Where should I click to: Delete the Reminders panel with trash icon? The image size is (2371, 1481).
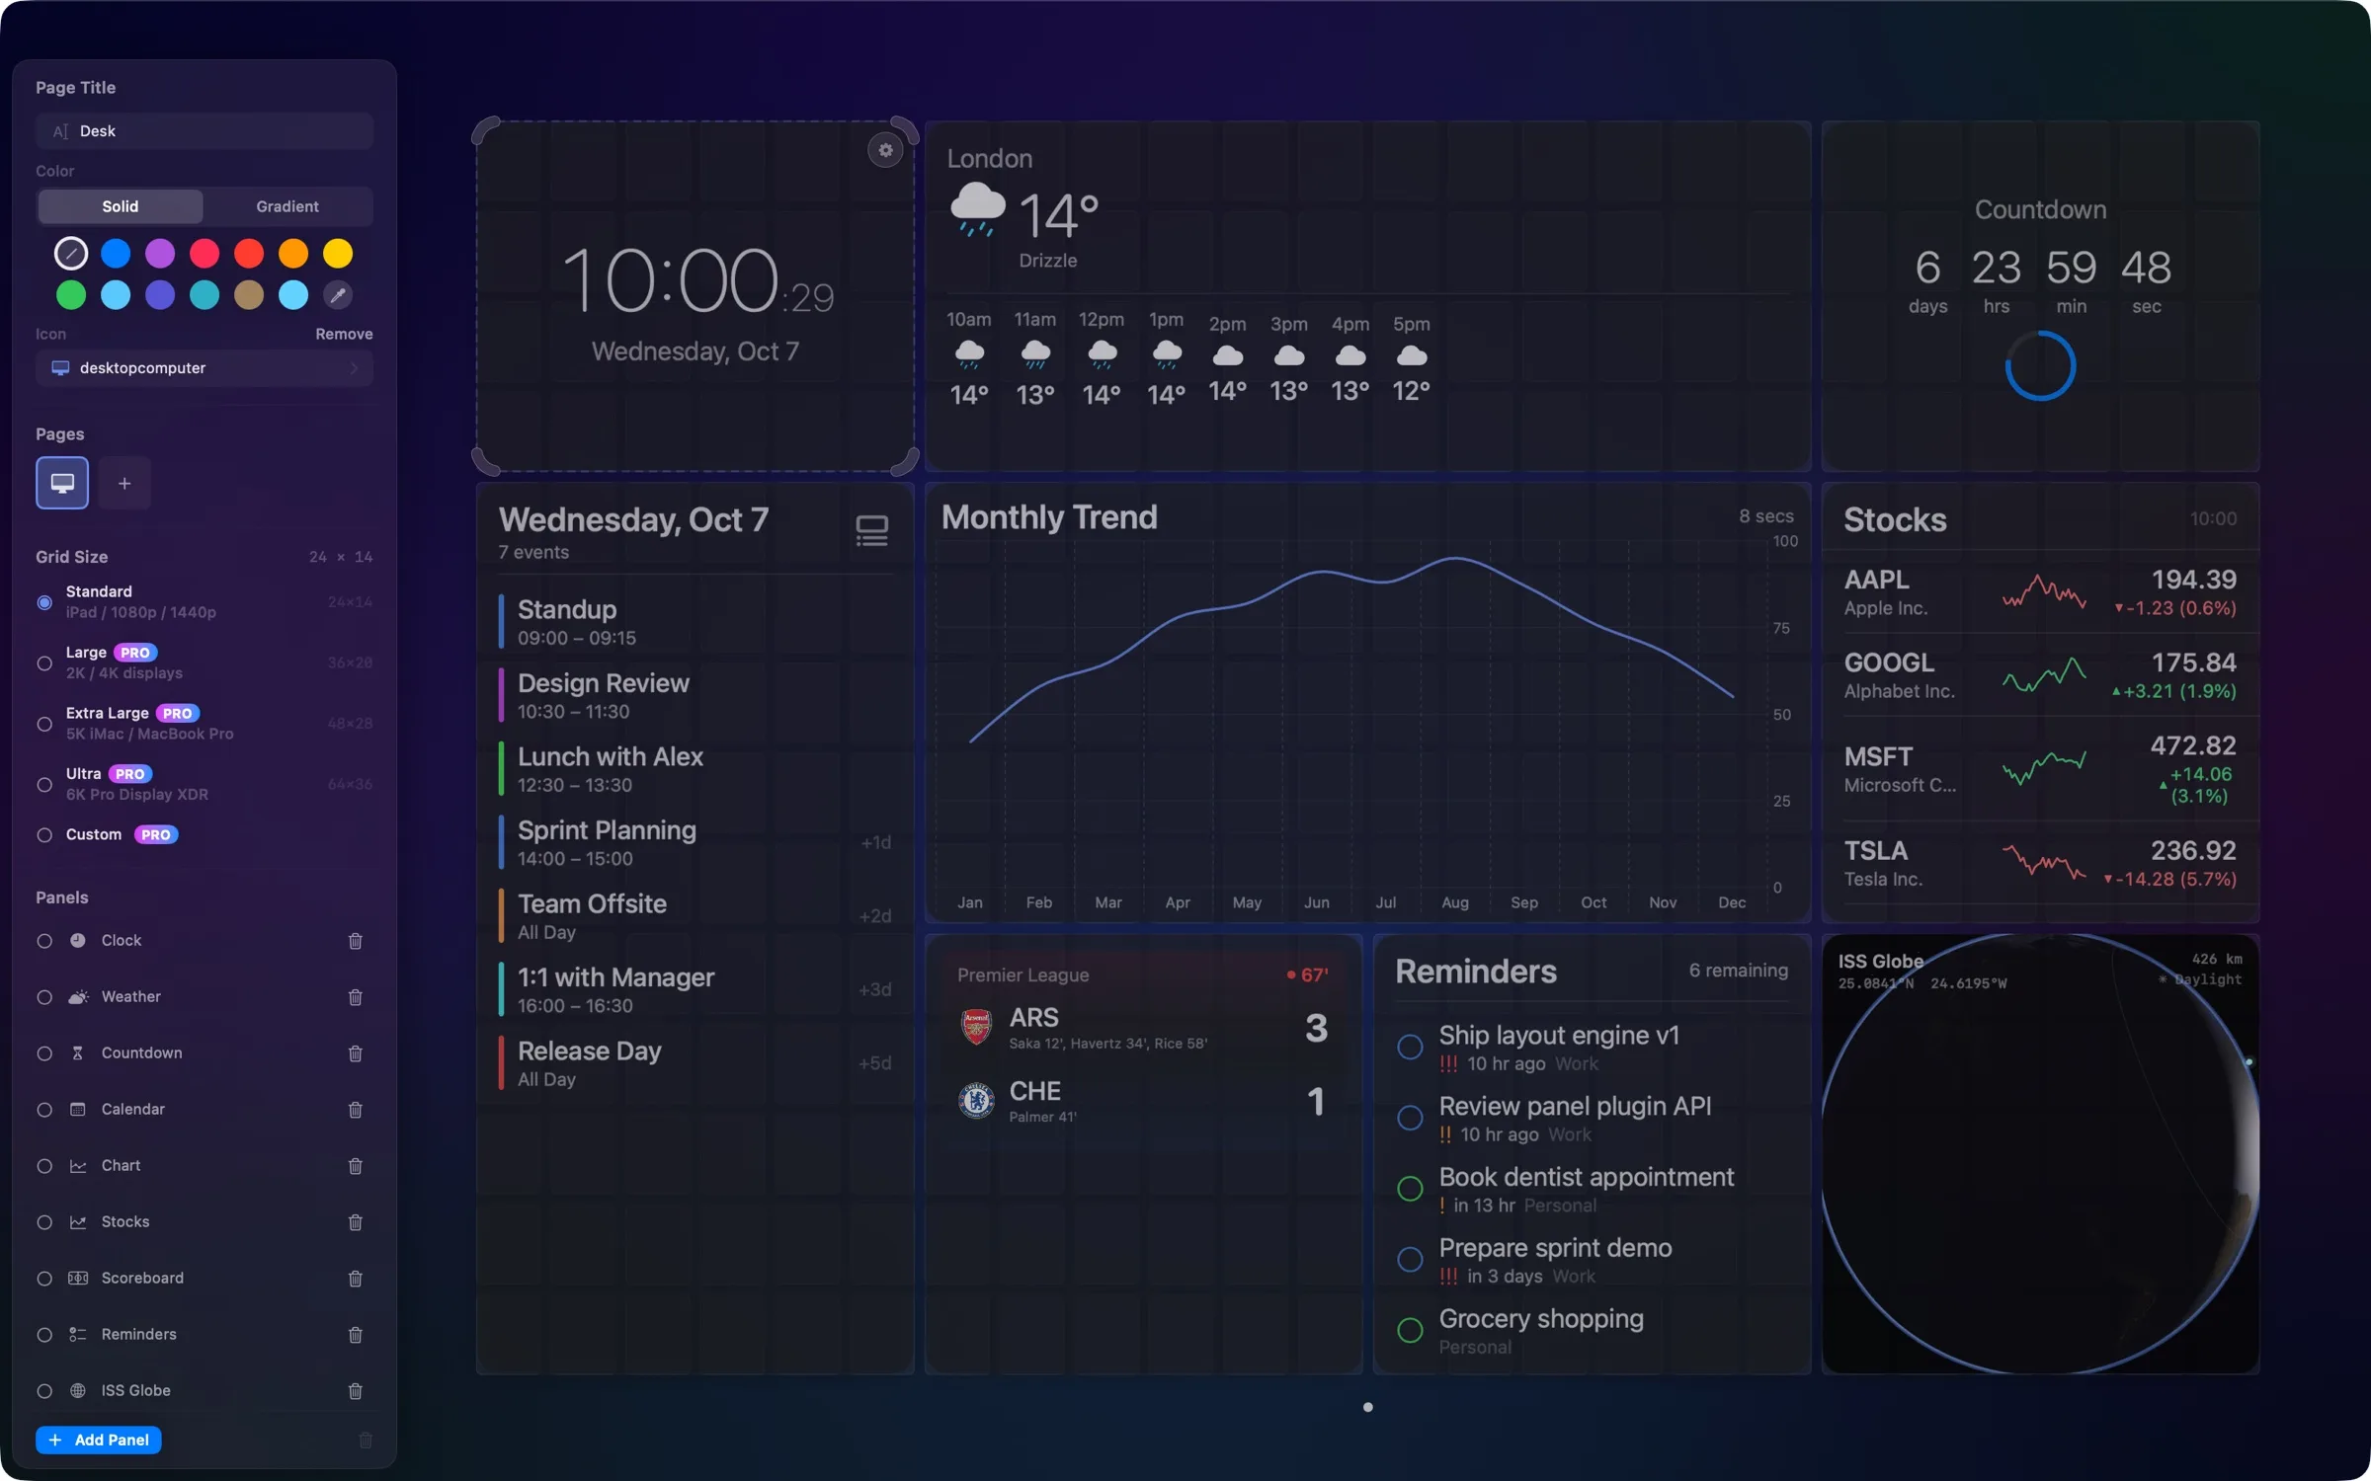pyautogui.click(x=356, y=1335)
